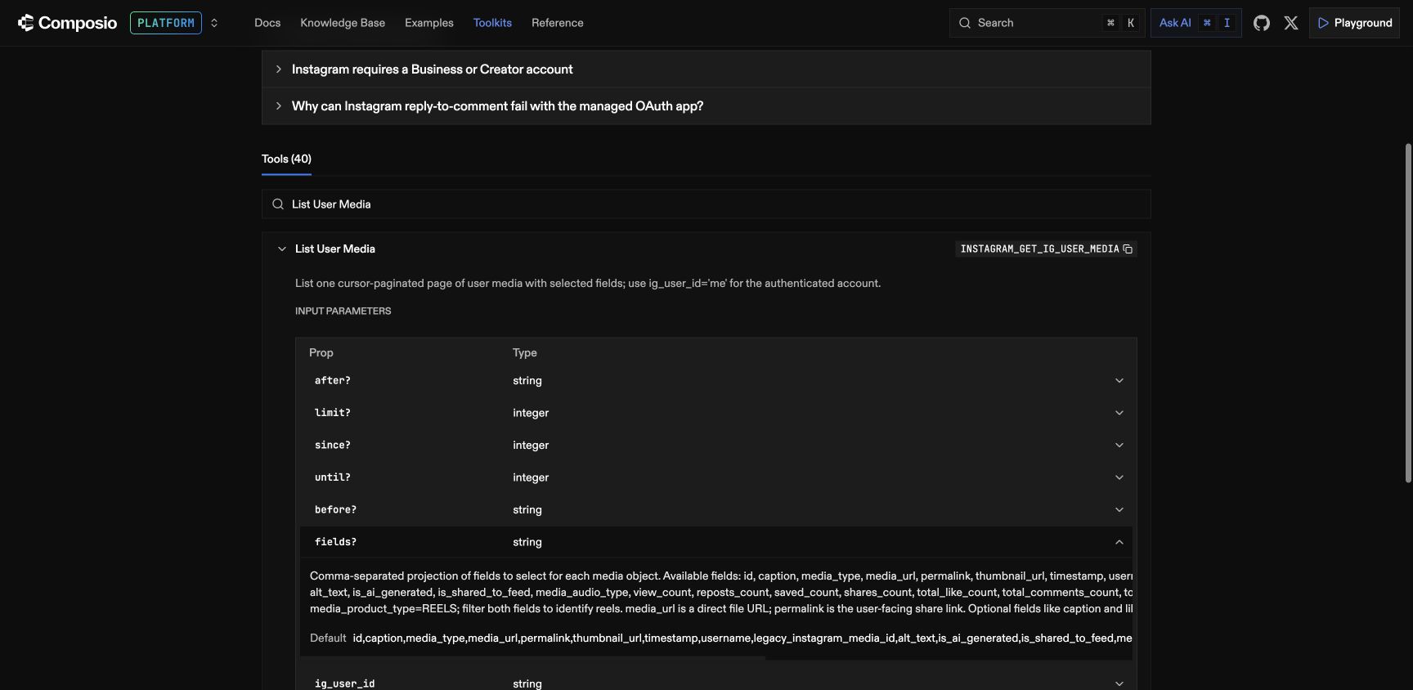Expand the since? parameter row

coord(716,445)
